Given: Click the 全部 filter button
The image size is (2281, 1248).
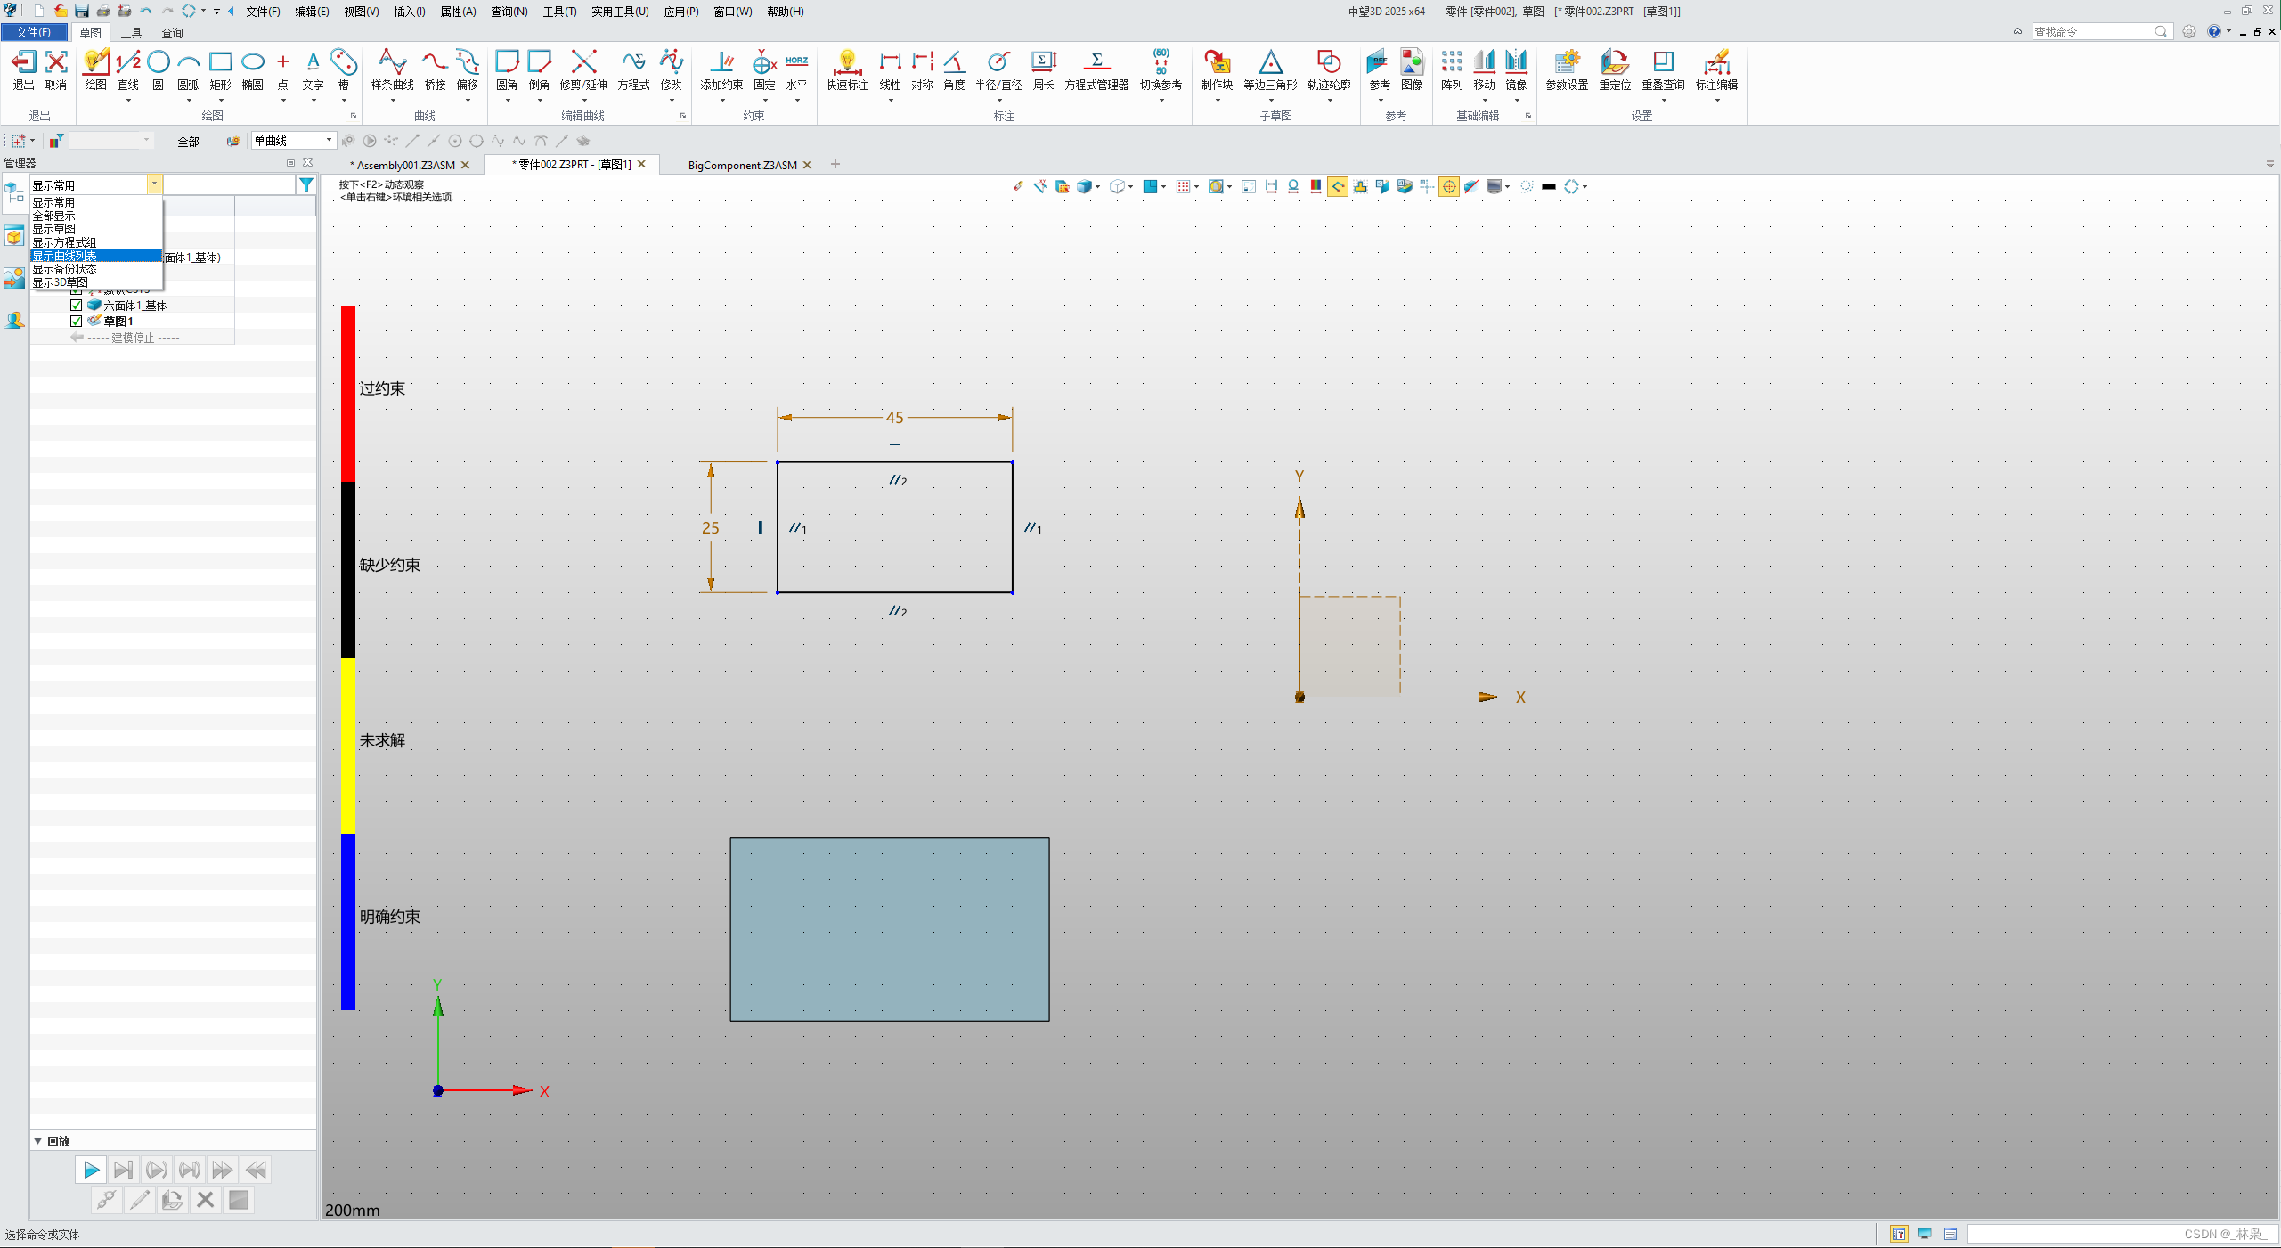Looking at the screenshot, I should tap(188, 142).
